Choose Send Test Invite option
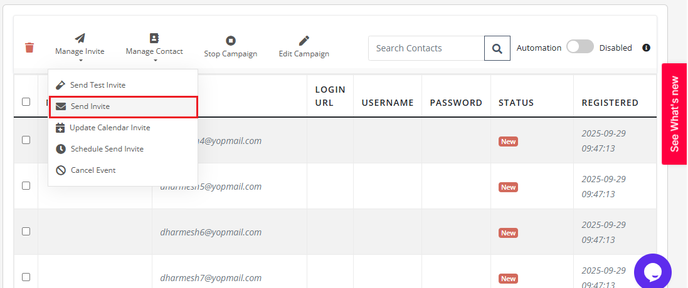 (98, 85)
